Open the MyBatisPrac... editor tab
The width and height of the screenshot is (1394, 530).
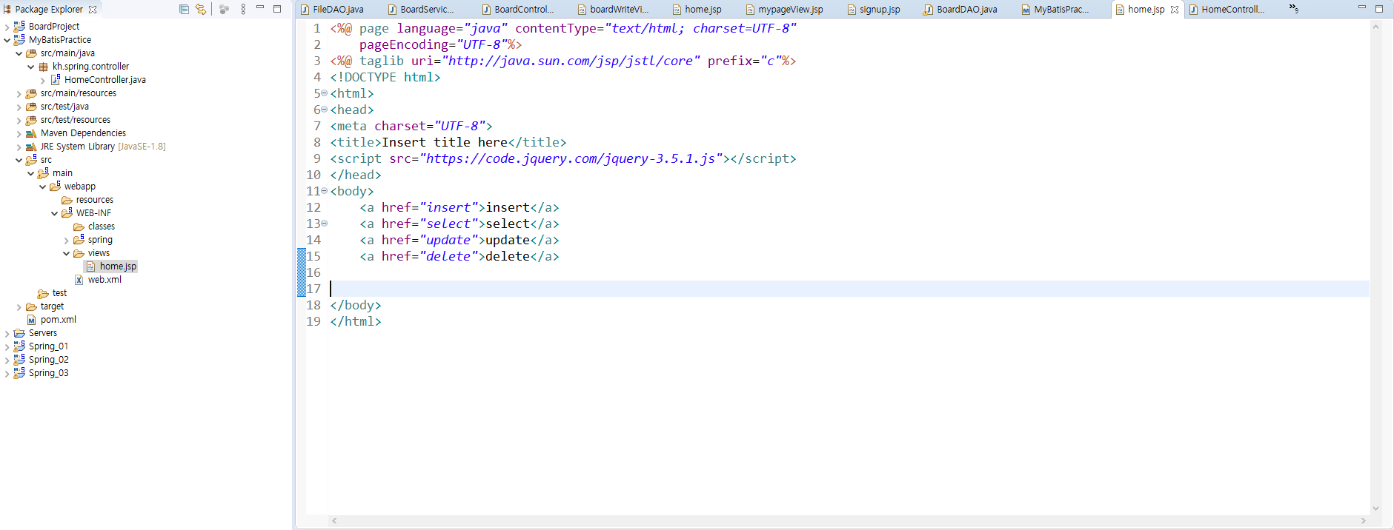pyautogui.click(x=1055, y=10)
